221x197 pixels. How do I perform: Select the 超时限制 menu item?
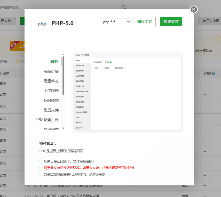pyautogui.click(x=51, y=100)
